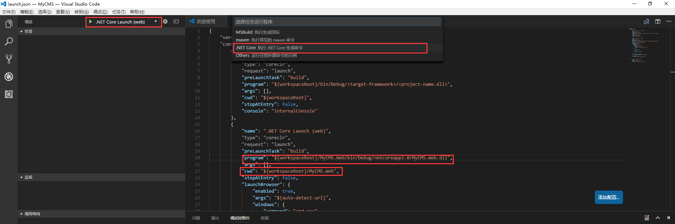Open the Extensions view in activity bar
Viewport: 675px width, 224px height.
pyautogui.click(x=9, y=94)
